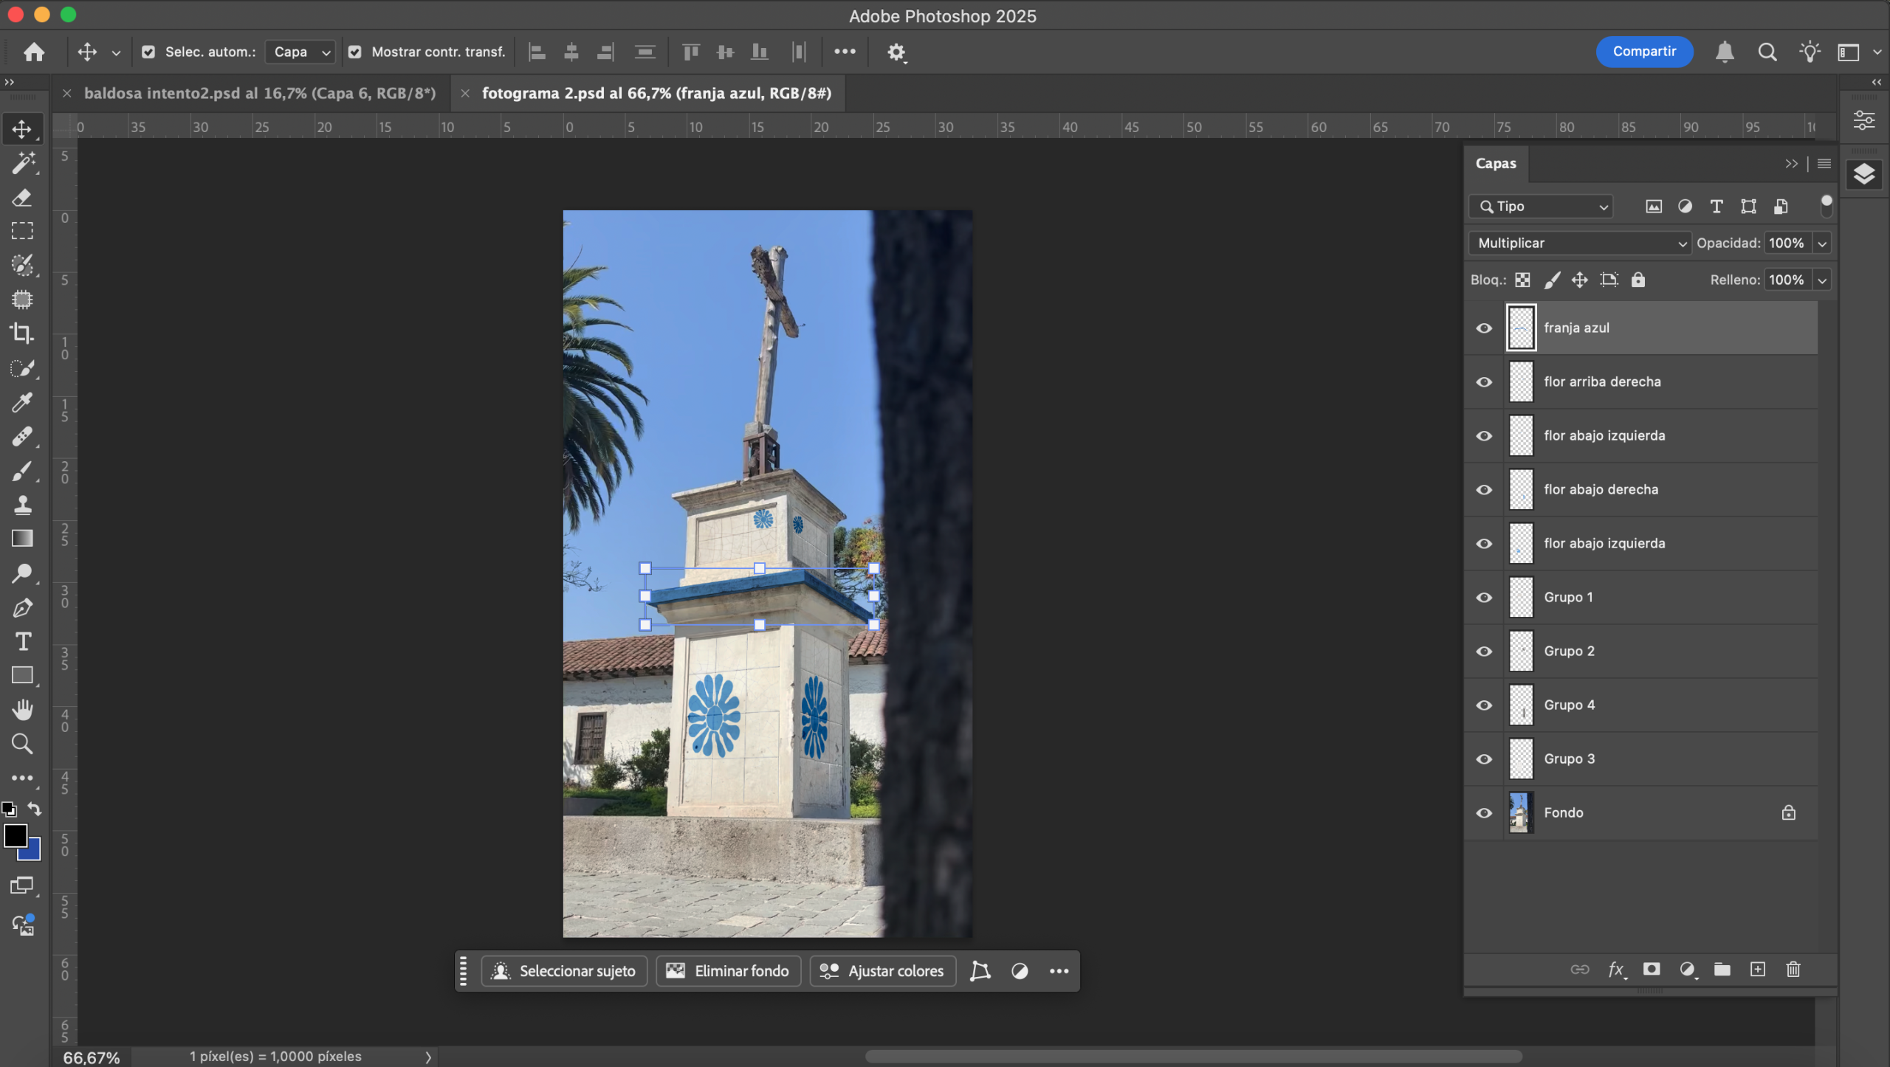Select the Hand tool
The width and height of the screenshot is (1890, 1067).
pyautogui.click(x=22, y=709)
